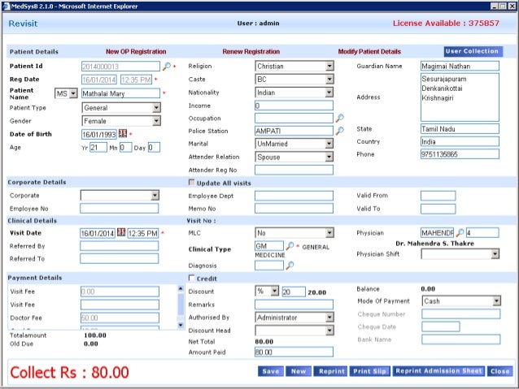
Task: Click the Memo No field
Action: pyautogui.click(x=294, y=209)
